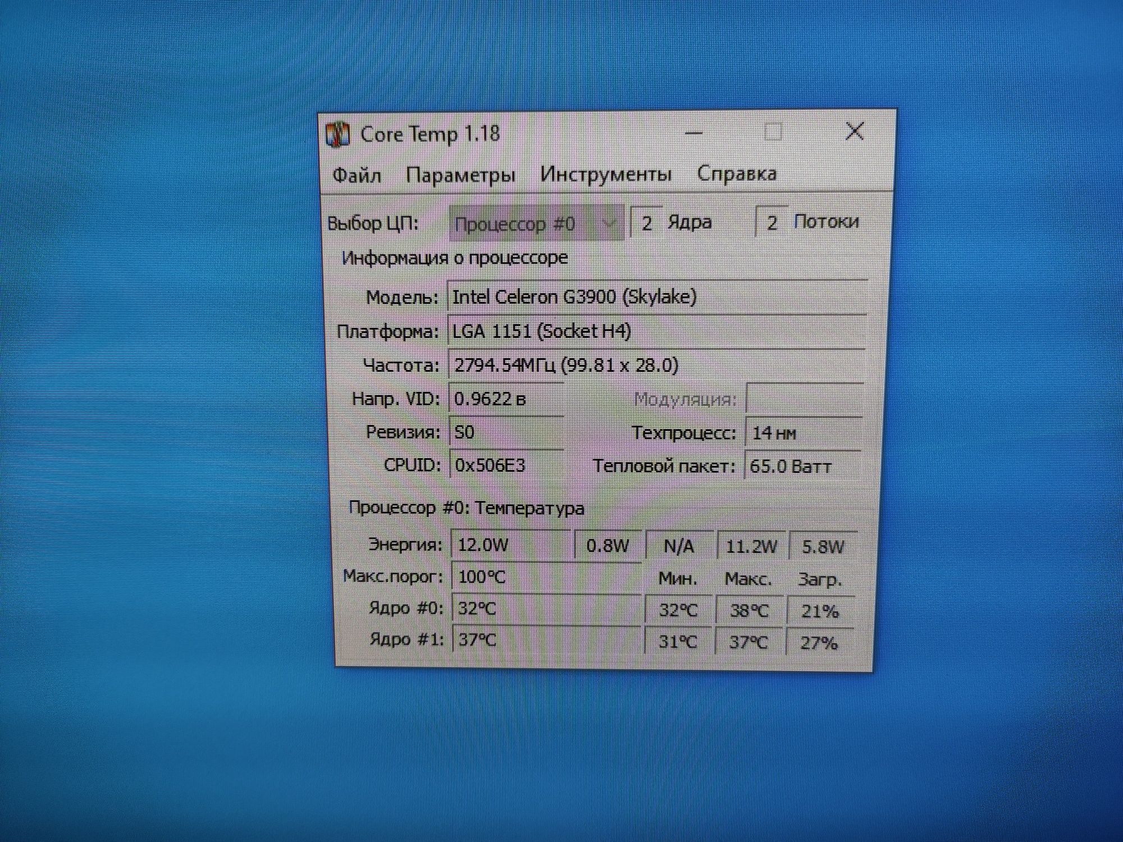The image size is (1123, 842).
Task: Click the N/A energy cell
Action: 679,546
